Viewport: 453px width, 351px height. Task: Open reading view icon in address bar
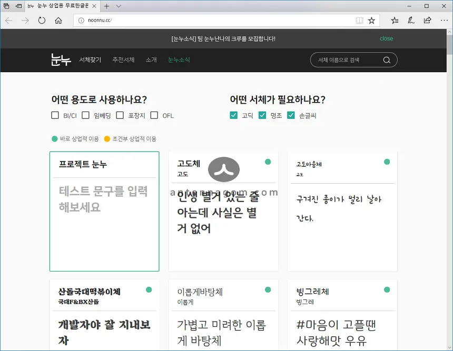coord(359,21)
